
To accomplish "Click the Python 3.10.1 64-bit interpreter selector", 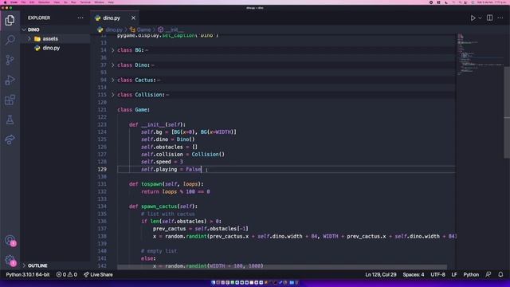I will click(28, 274).
